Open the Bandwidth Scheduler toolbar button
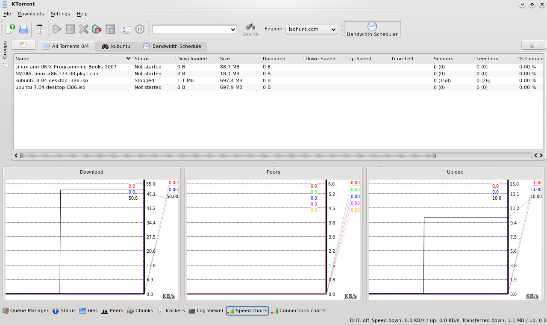 [x=372, y=29]
